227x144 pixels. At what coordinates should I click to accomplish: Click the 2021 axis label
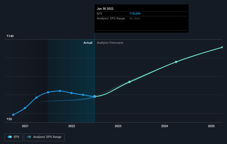coord(25,126)
